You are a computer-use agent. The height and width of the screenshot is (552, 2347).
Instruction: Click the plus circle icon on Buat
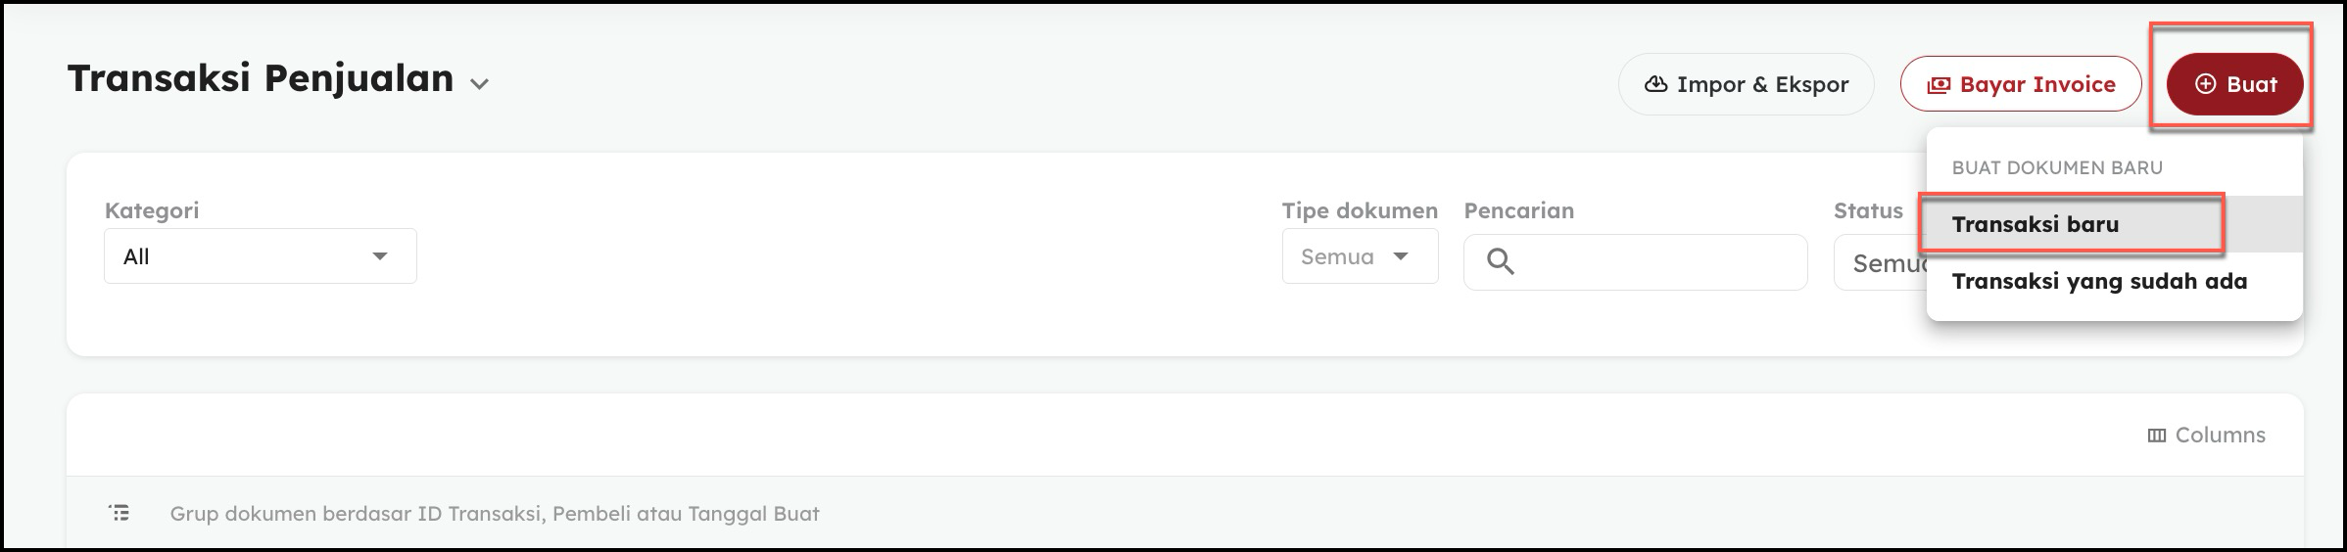coord(2205,84)
